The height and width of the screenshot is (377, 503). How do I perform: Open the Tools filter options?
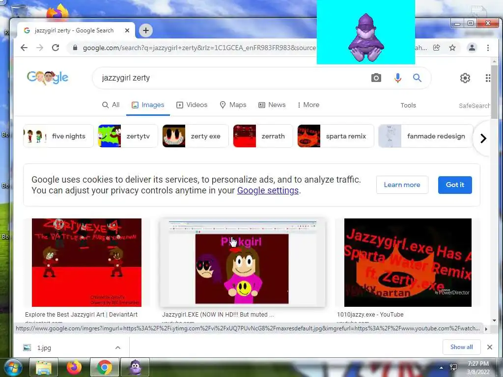tap(408, 105)
